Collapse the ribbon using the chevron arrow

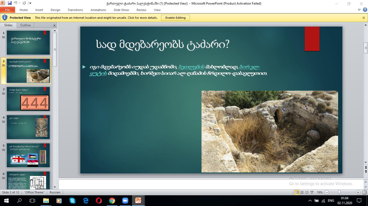tap(359, 10)
